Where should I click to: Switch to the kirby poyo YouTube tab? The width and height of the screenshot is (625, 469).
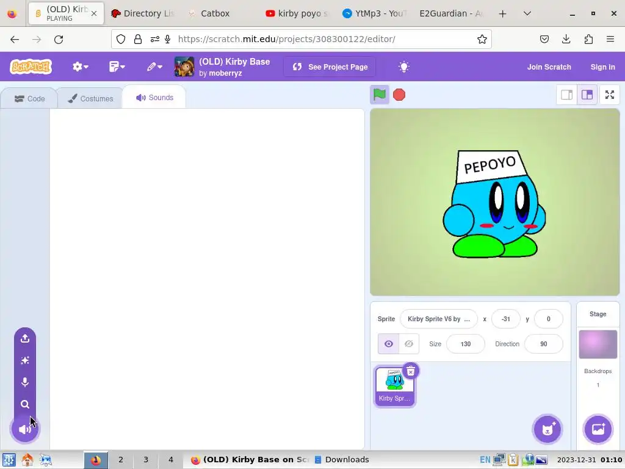[297, 13]
